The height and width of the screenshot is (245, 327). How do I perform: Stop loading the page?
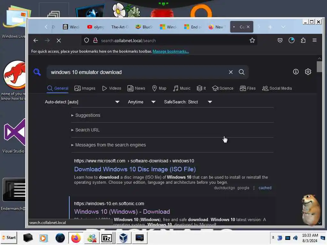coord(59,41)
